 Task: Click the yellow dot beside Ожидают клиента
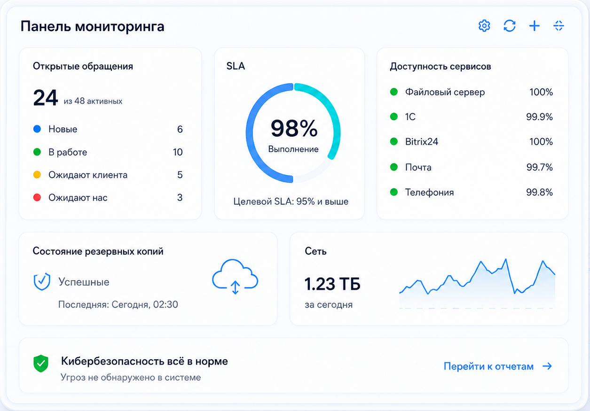(x=37, y=175)
